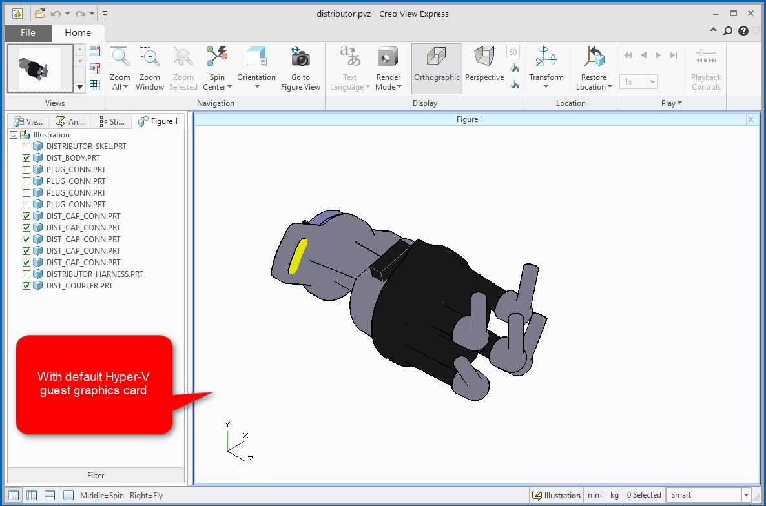Click the Redo arrow in title bar
This screenshot has height=506, width=766.
coord(81,14)
